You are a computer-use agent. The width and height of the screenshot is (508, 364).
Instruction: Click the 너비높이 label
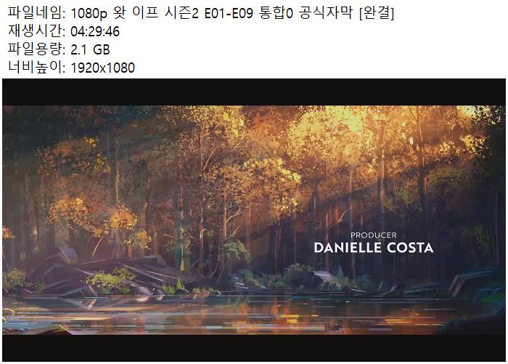click(x=36, y=68)
